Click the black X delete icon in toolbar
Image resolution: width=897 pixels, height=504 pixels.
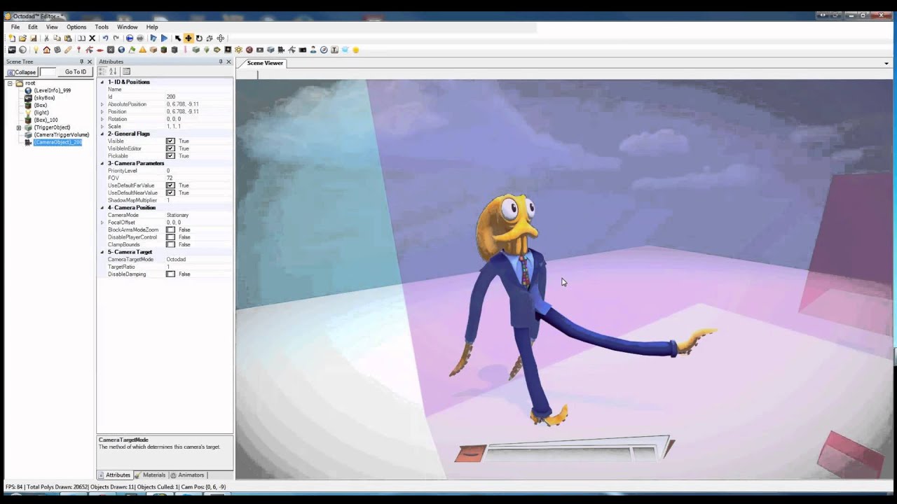pyautogui.click(x=92, y=38)
